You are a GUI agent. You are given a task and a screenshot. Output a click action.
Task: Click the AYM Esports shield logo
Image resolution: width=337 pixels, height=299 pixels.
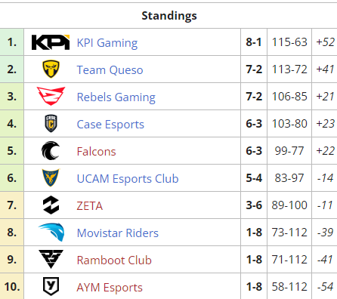51,286
